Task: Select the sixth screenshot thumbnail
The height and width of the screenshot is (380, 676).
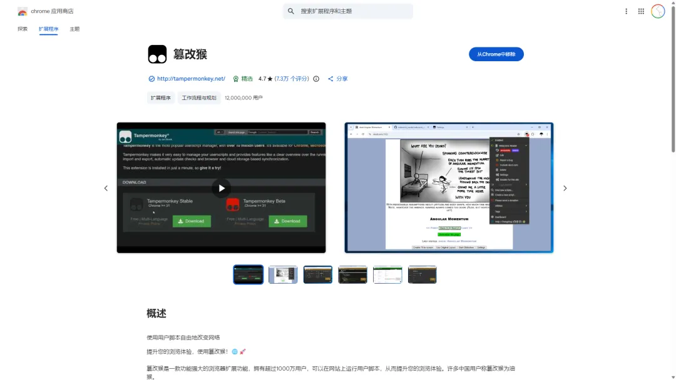Action: coord(422,274)
